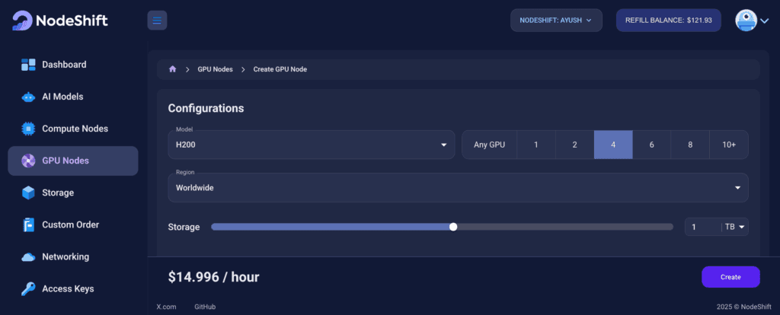Screen dimensions: 780x315
Task: Click the Storage cube icon
Action: coord(28,192)
